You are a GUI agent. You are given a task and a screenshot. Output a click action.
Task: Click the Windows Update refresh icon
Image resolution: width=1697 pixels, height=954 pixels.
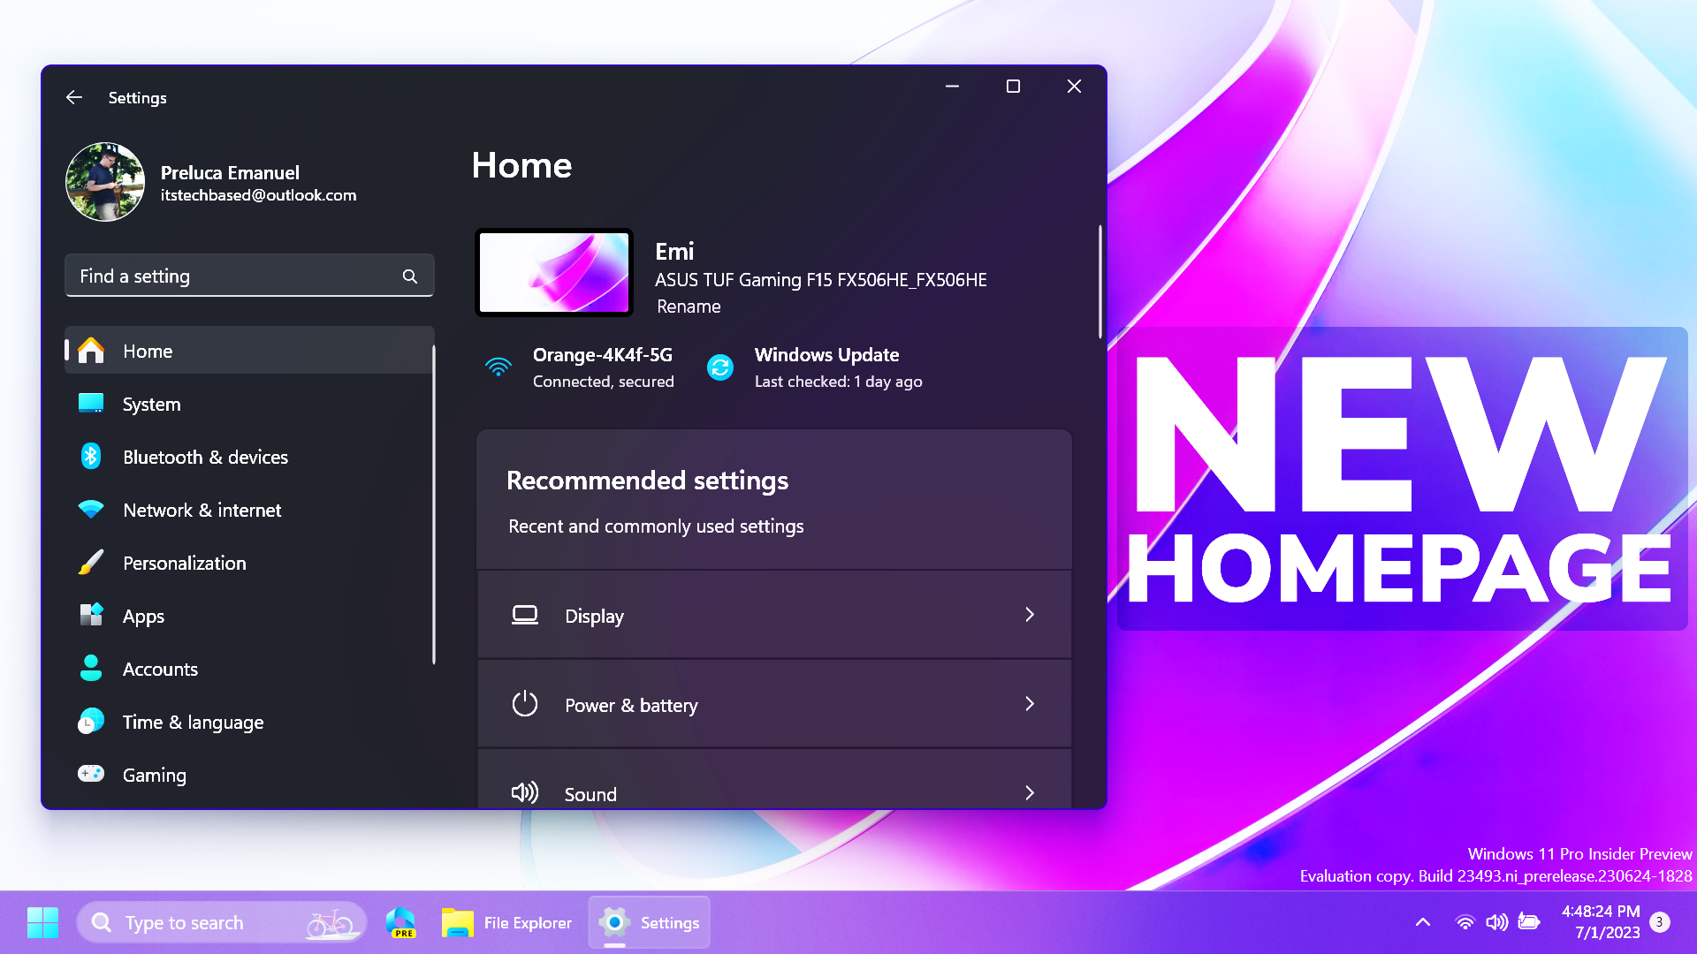click(720, 367)
